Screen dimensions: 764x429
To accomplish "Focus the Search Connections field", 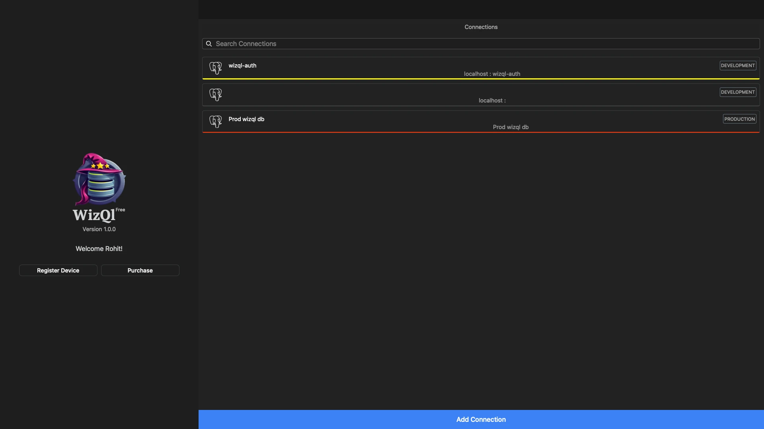I will point(481,44).
